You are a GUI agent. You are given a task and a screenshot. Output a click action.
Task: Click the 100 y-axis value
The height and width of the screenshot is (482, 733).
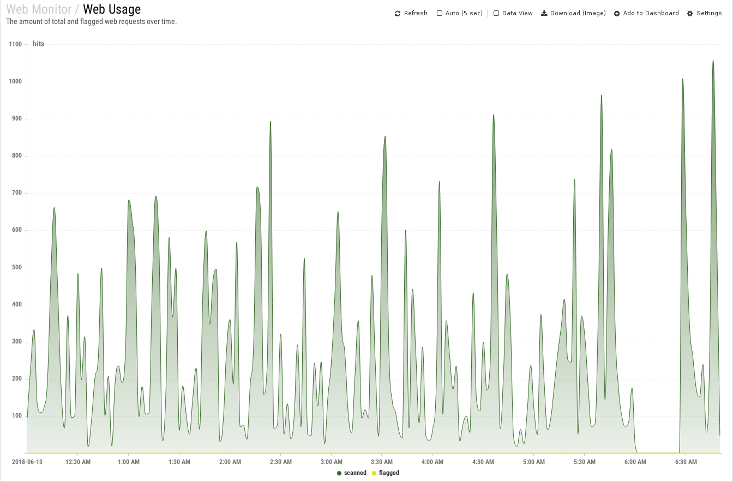coord(17,416)
